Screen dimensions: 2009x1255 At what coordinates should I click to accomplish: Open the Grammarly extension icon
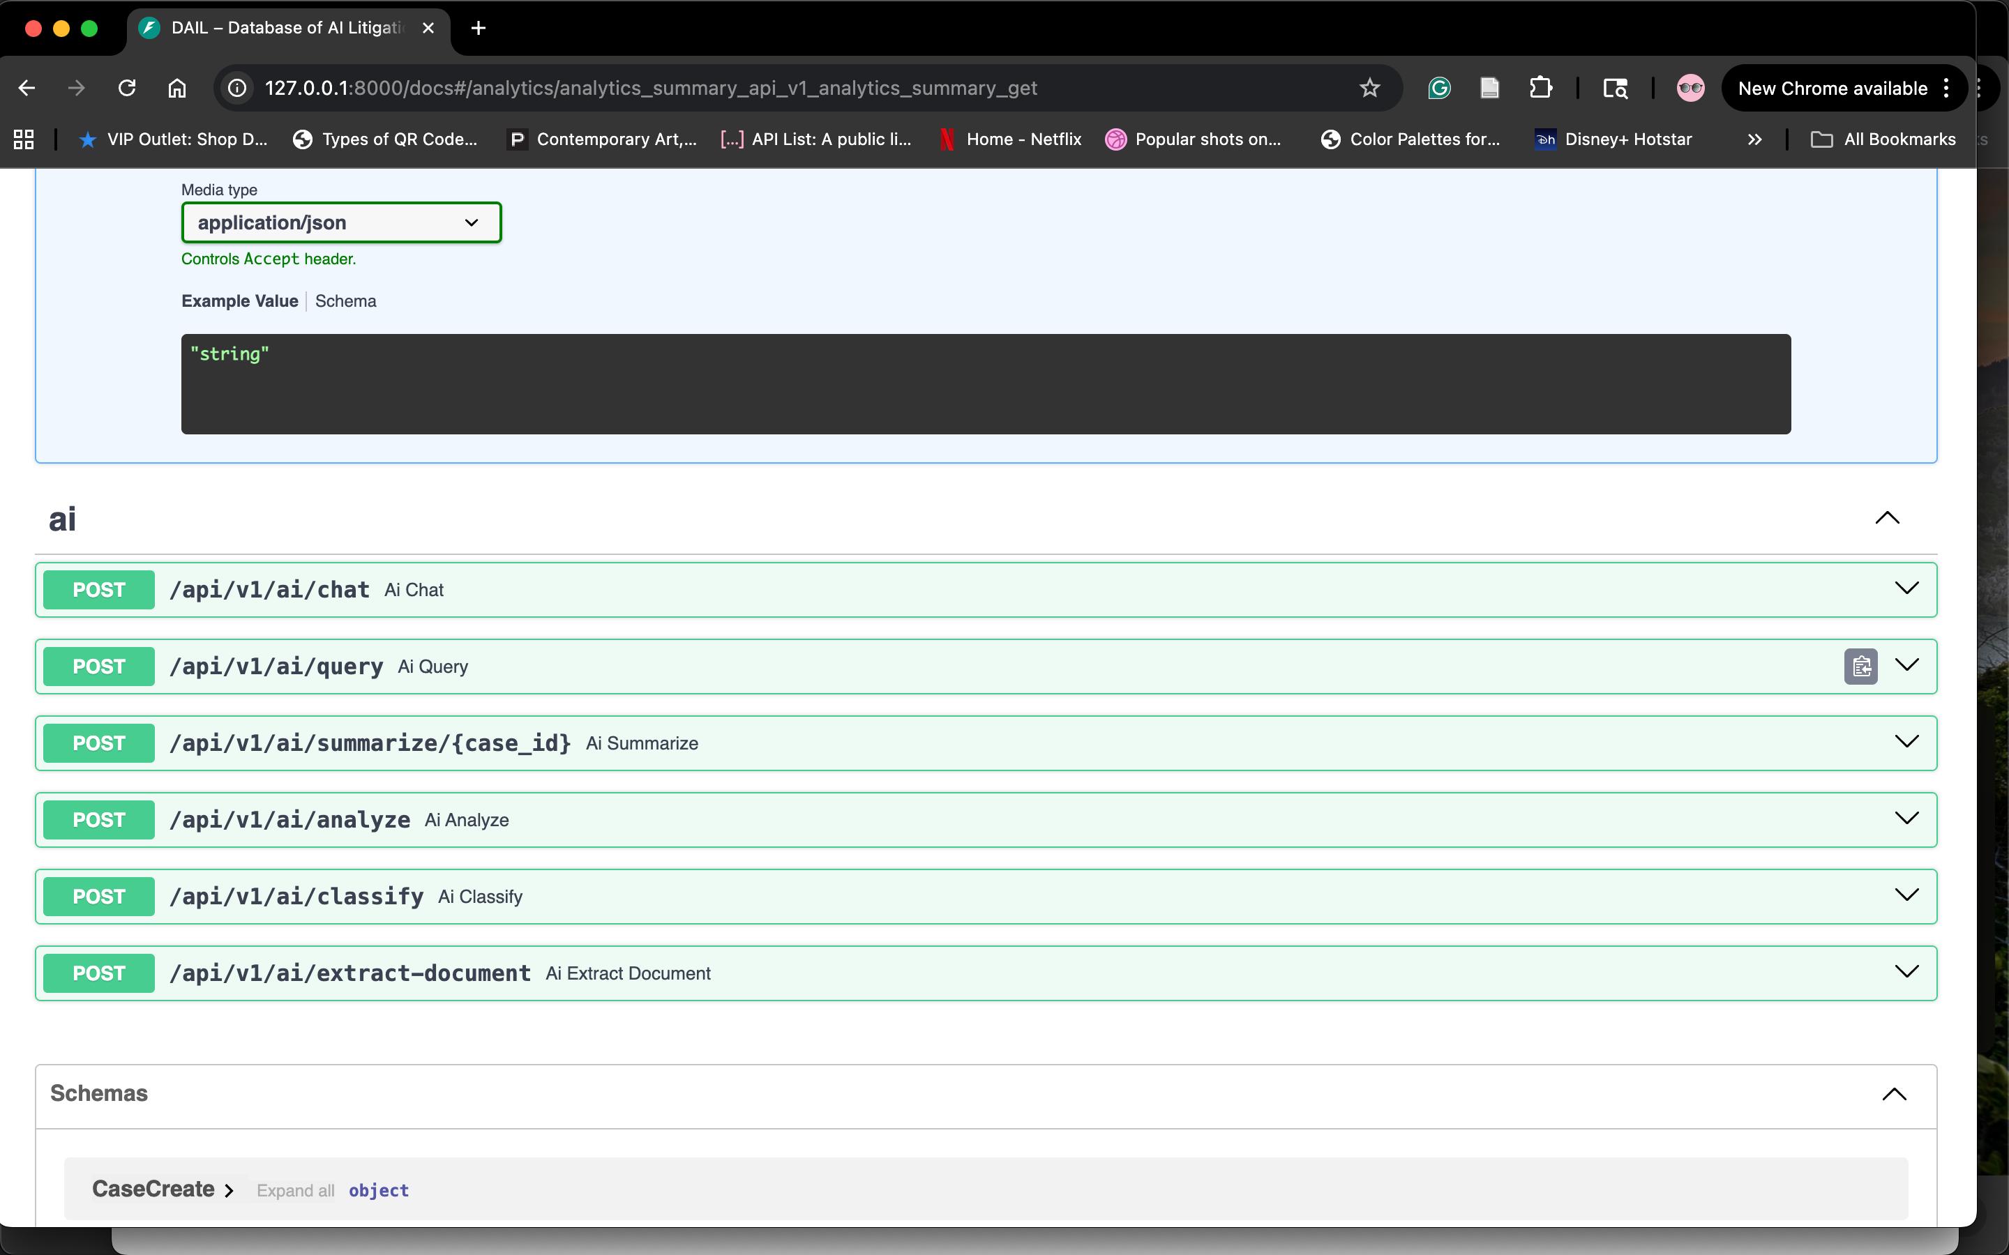coord(1438,88)
